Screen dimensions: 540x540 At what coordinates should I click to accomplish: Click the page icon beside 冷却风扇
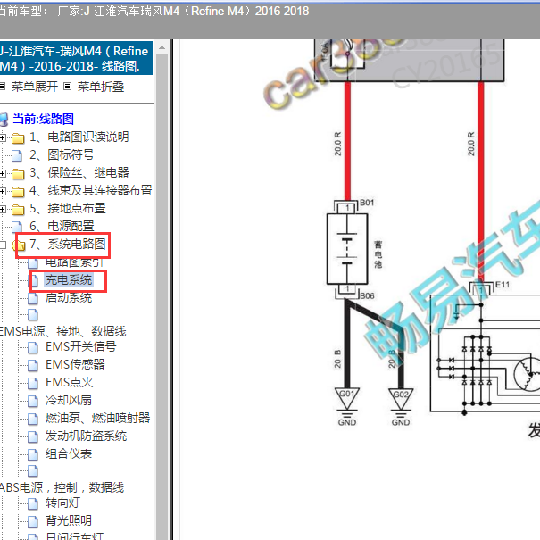tap(33, 402)
